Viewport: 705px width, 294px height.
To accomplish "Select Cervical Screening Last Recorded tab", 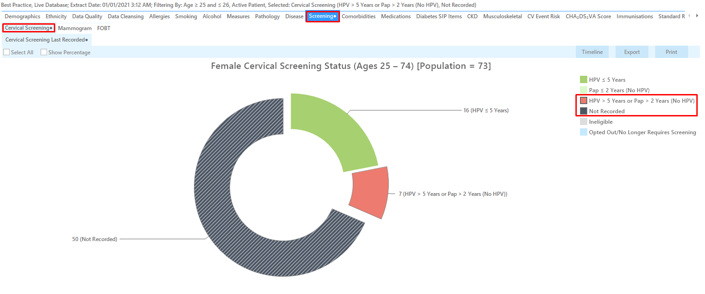I will [47, 40].
